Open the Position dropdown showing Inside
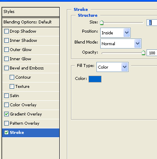Screen dimensions: 157x159 click(115, 33)
